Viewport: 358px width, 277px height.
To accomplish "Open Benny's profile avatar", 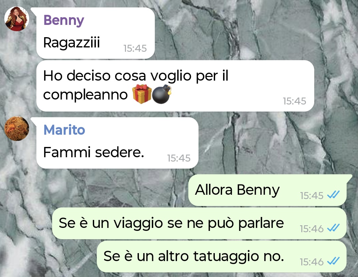I will 17,19.
